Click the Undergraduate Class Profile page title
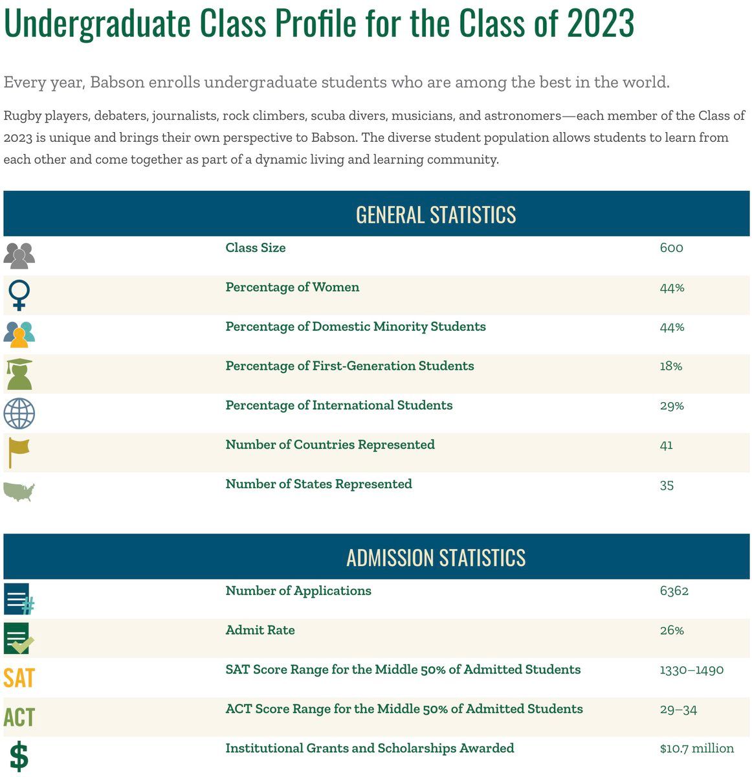 click(319, 24)
